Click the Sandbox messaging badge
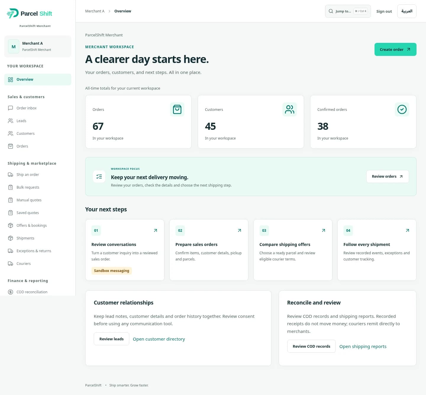The image size is (426, 395). tap(112, 271)
